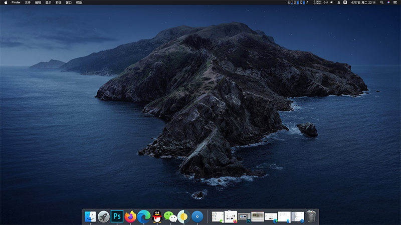Screen dimensions: 401x225
Task: Open Microsoft Edge in the Dock
Action: (x=144, y=216)
